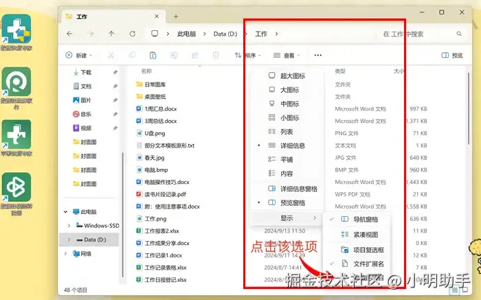Sort by the 名称 column header
The height and width of the screenshot is (300, 481).
[146, 71]
